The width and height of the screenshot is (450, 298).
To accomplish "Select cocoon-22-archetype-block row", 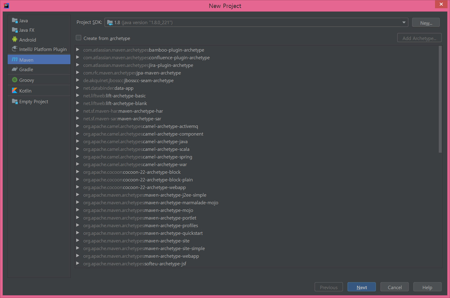I will point(257,172).
